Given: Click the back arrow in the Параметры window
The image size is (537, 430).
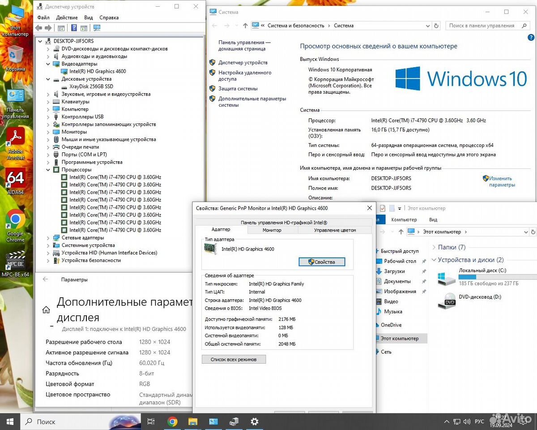Looking at the screenshot, I should pyautogui.click(x=45, y=279).
